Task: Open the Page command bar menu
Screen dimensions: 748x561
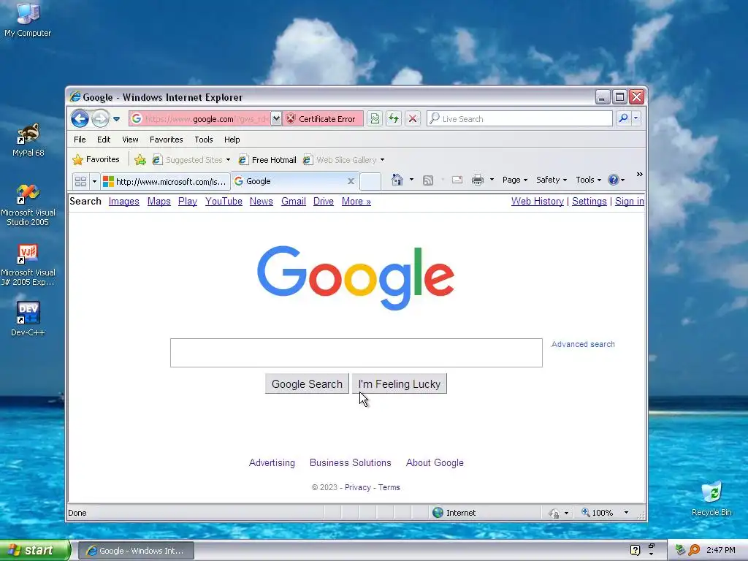Action: tap(515, 180)
